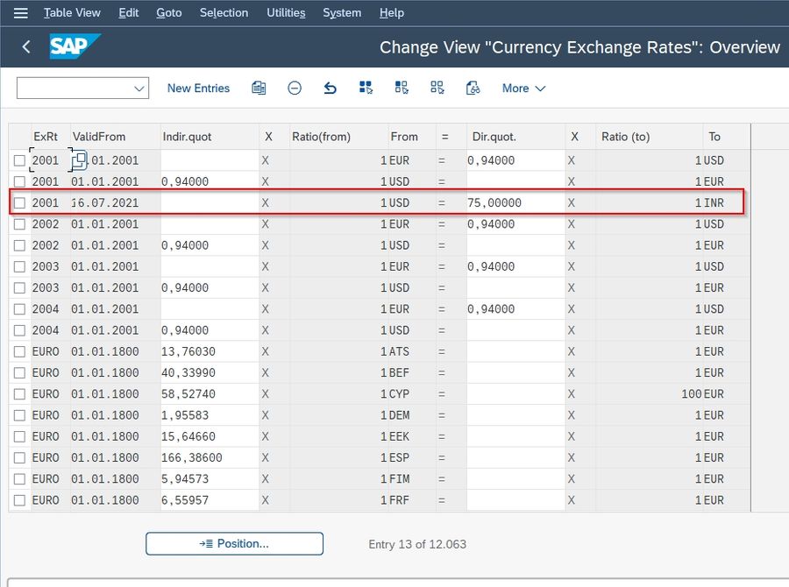Image resolution: width=789 pixels, height=587 pixels.
Task: Select checkbox for 2001 USD to EUR row
Action: [19, 181]
